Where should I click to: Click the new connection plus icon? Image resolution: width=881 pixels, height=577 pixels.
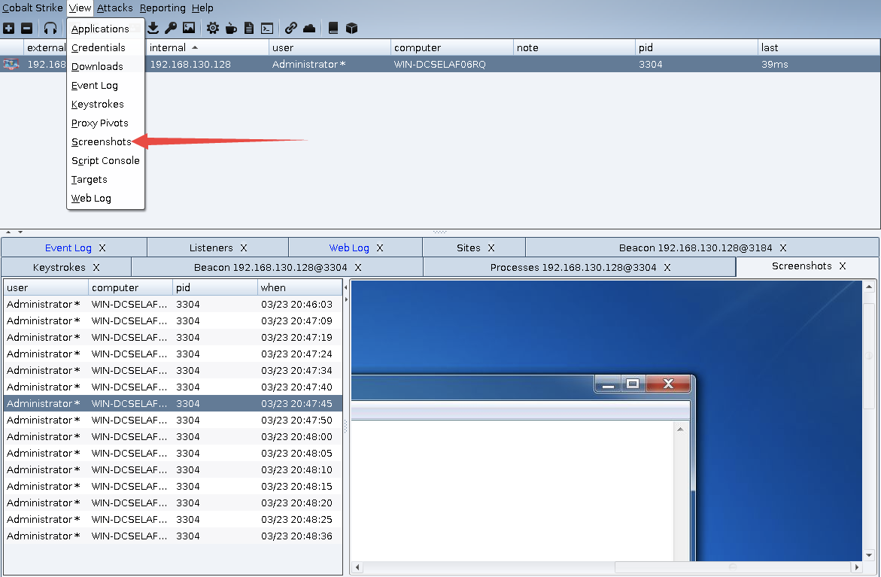[x=8, y=28]
